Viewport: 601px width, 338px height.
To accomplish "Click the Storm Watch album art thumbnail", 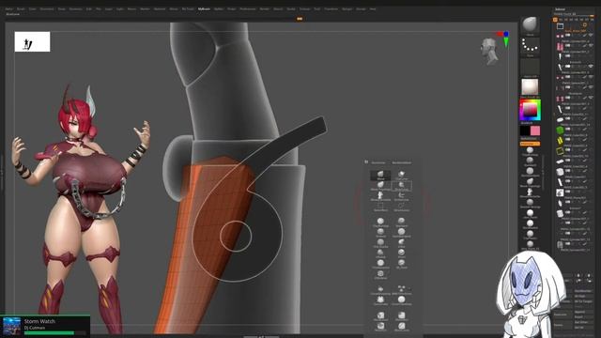I will [11, 326].
